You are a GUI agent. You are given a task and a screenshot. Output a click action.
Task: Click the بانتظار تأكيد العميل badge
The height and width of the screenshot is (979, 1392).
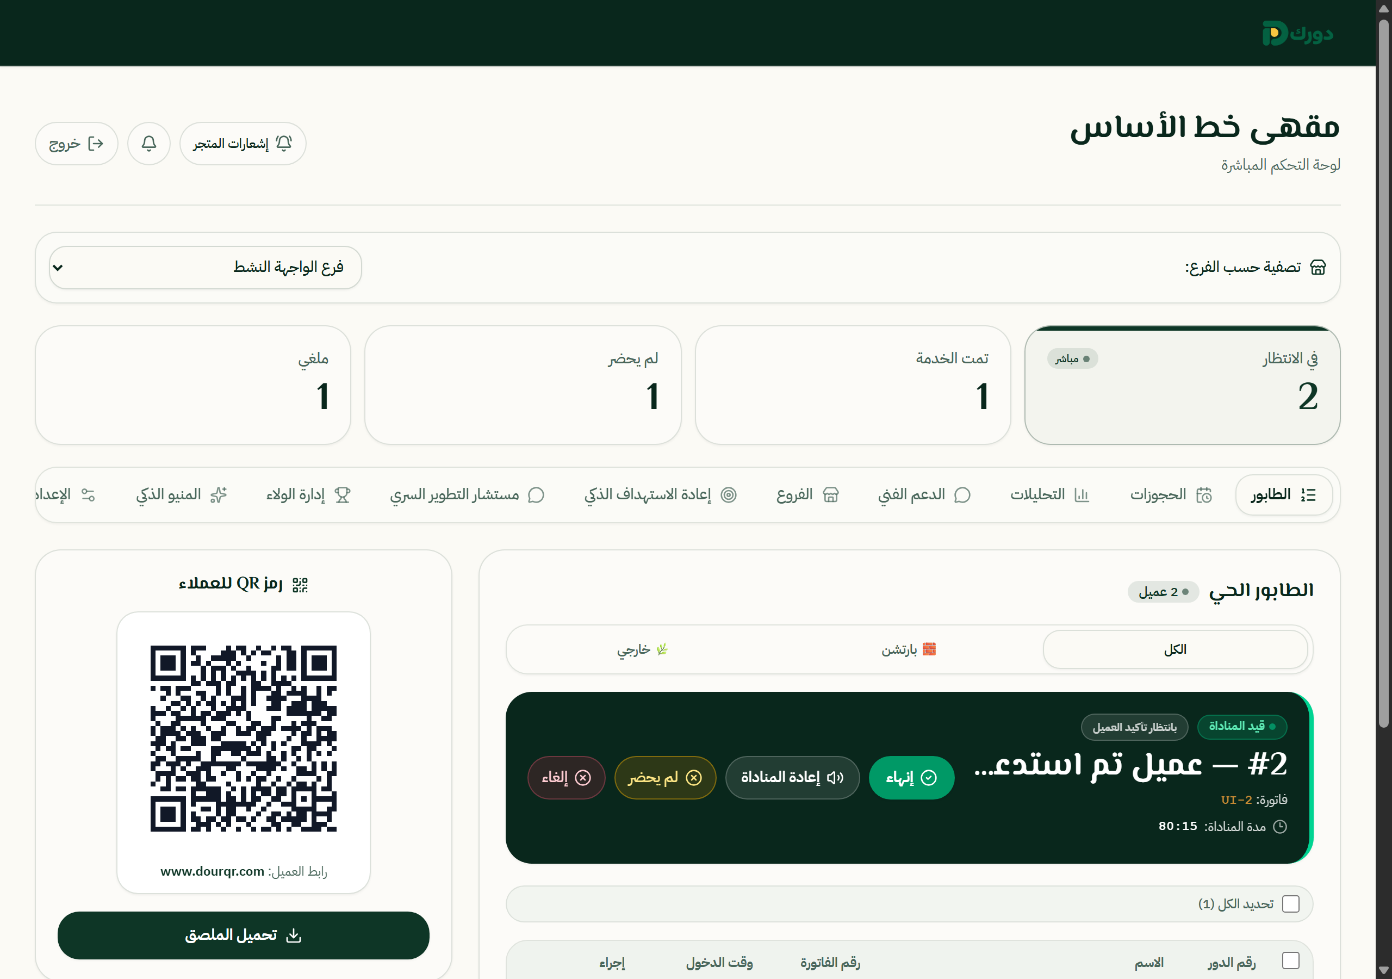1134,727
